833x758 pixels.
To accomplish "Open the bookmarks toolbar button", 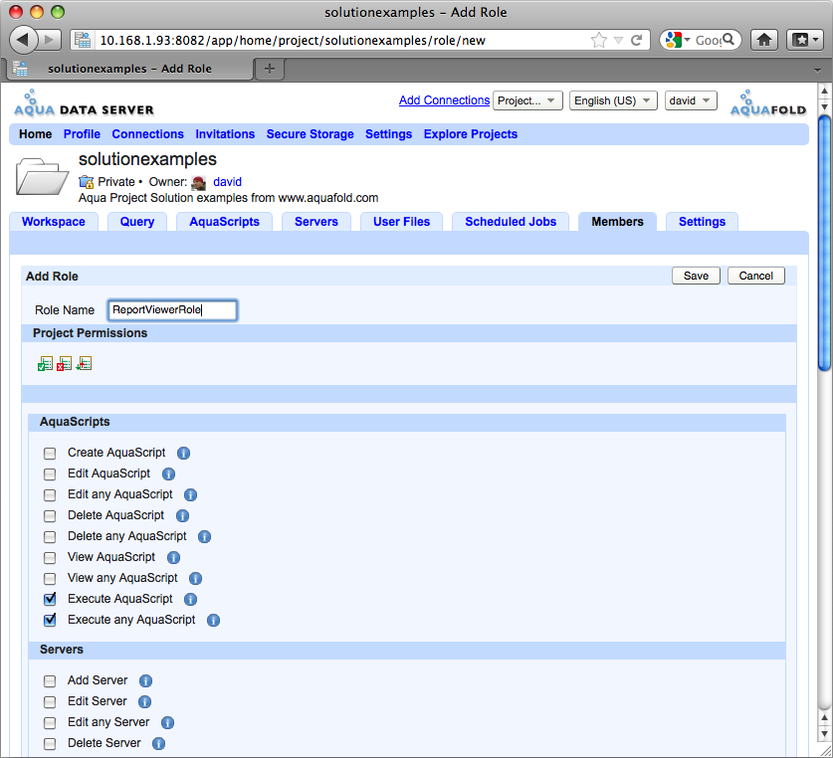I will tap(805, 40).
